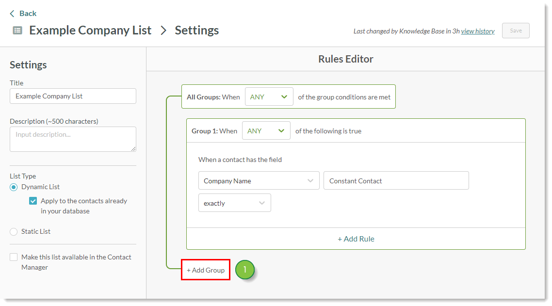Open the exactly match-type dropdown
552x306 pixels.
click(x=234, y=203)
